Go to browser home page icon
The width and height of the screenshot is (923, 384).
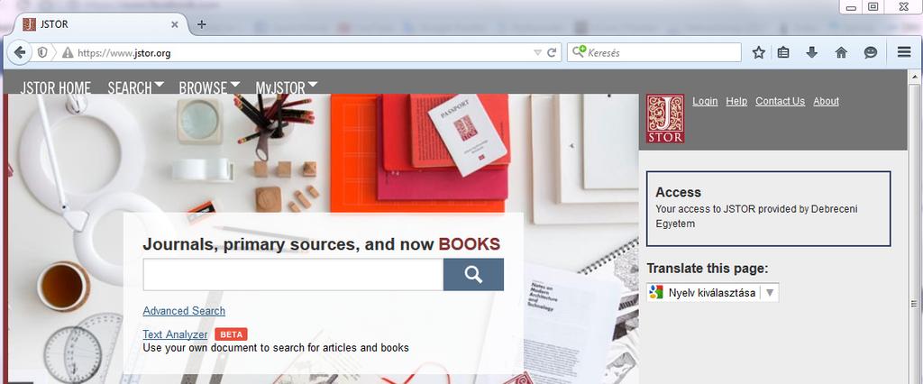(841, 52)
